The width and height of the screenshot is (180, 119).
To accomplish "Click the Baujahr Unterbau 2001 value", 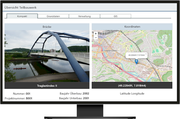I will 86,98.
